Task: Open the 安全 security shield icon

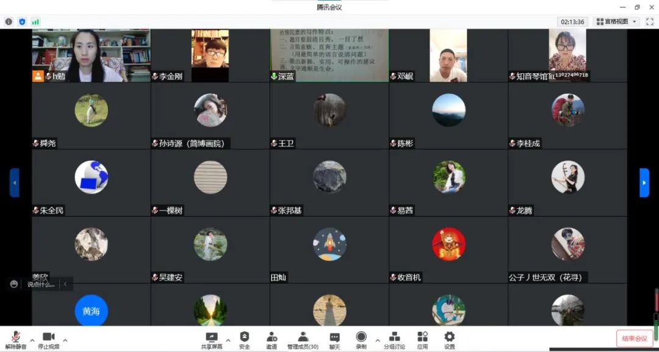Action: [245, 340]
